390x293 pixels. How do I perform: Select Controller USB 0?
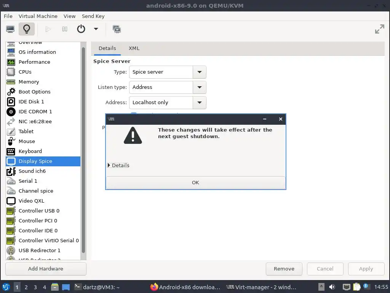(43, 211)
